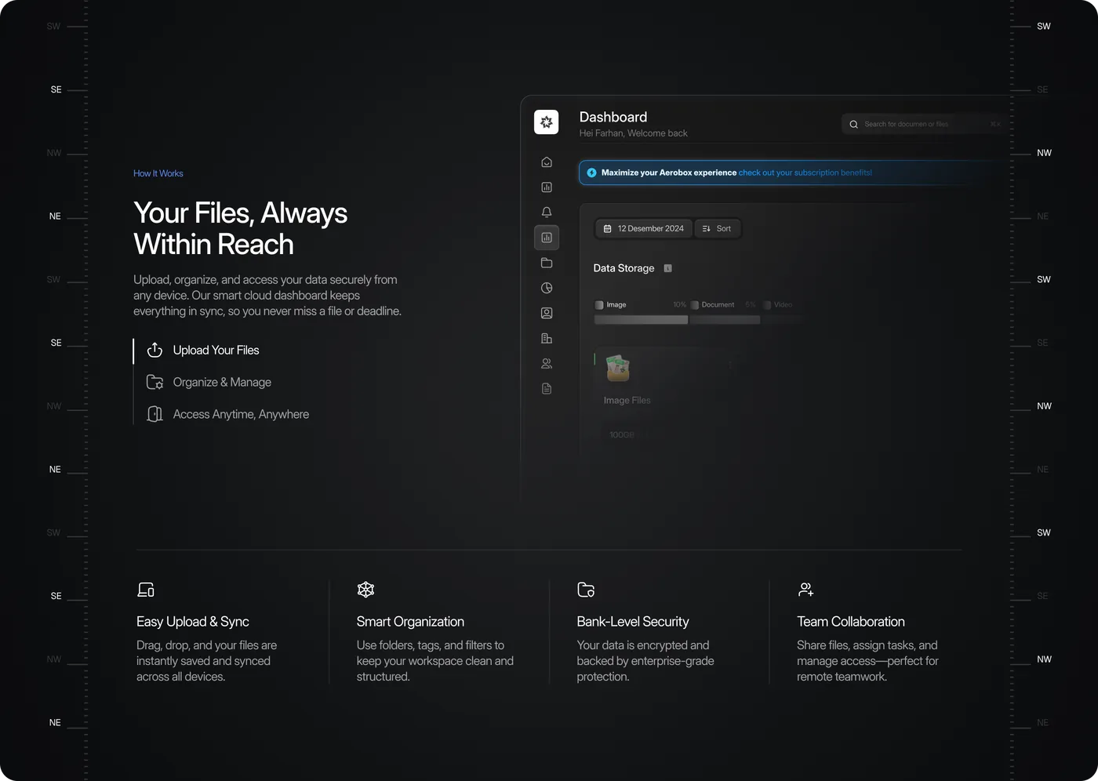Click the unhighlighted bar chart icon under home
The width and height of the screenshot is (1098, 781).
point(547,187)
